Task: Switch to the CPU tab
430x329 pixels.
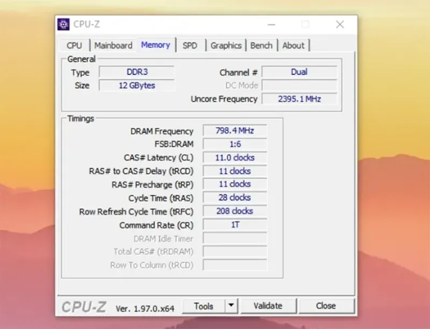Action: (x=74, y=45)
